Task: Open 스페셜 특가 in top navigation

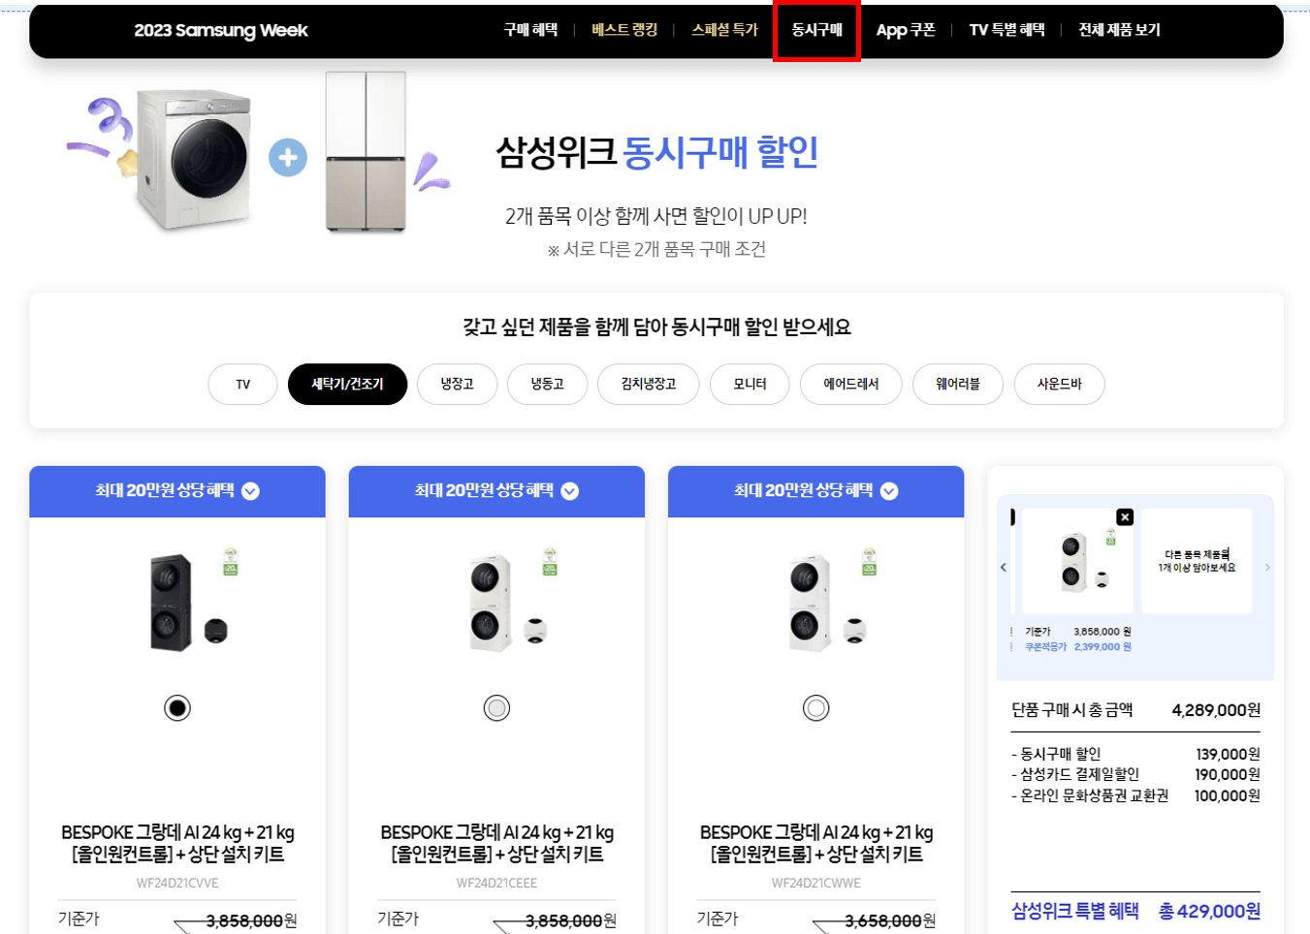Action: point(724,30)
